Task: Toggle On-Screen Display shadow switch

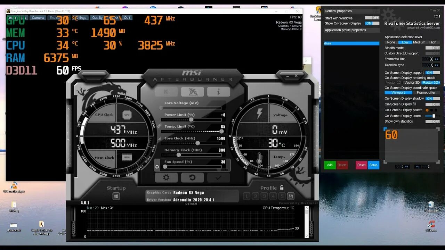Action: [x=432, y=99]
